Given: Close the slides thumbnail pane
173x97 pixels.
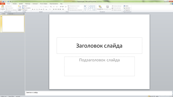Looking at the screenshot, I should (24, 14).
